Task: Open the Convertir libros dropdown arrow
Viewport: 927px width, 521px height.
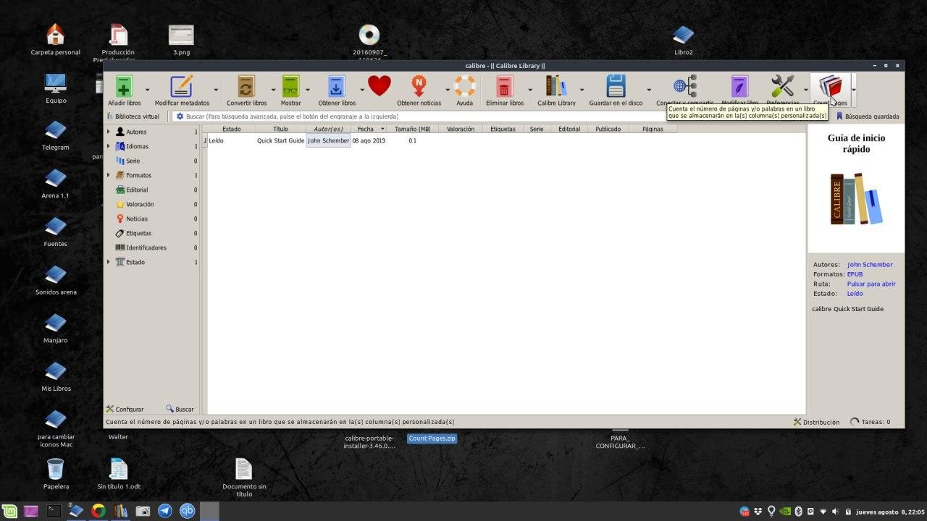Action: coord(273,90)
